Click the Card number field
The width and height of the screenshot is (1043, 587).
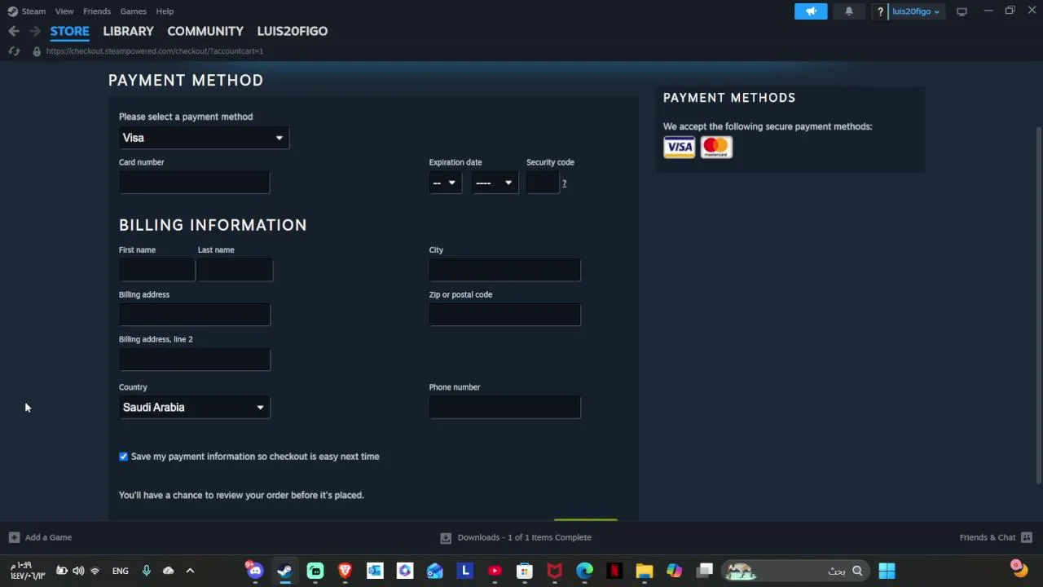194,183
